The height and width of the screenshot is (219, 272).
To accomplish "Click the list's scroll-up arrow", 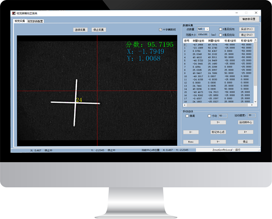I will pyautogui.click(x=255, y=40).
